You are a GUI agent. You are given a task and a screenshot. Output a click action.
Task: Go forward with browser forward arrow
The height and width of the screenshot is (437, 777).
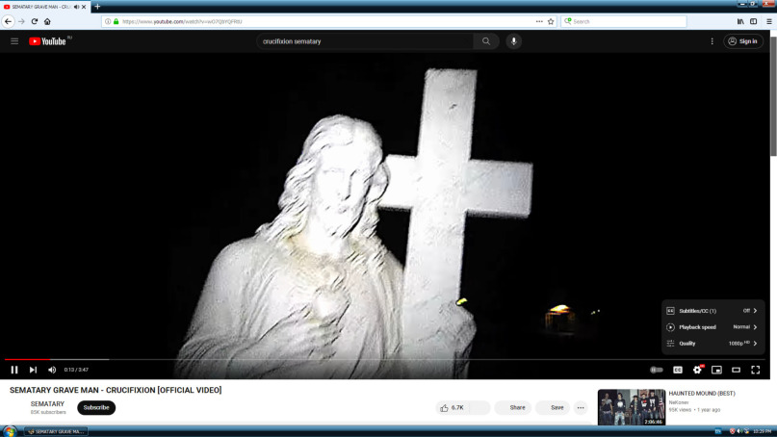coord(21,21)
